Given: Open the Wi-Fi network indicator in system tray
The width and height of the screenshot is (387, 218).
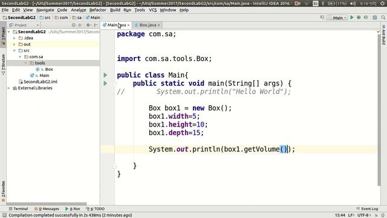Looking at the screenshot, I should click(307, 4).
